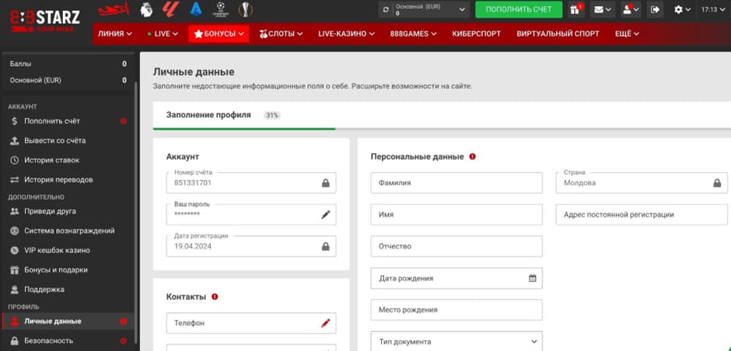Click the lock icon in Страна field

pos(717,183)
